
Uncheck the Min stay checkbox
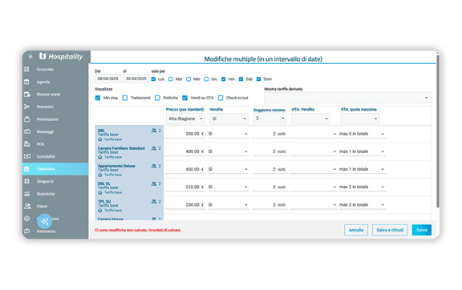coord(98,98)
